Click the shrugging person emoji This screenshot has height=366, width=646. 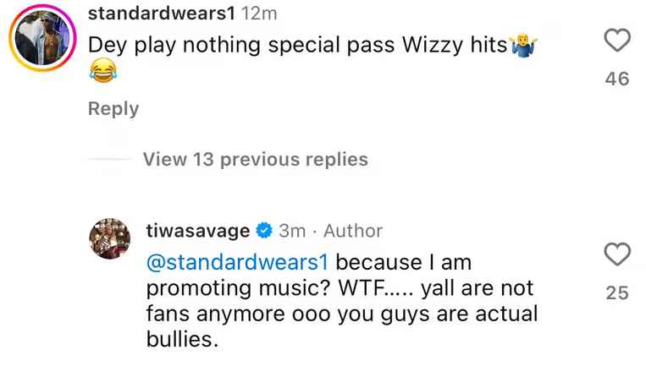523,46
